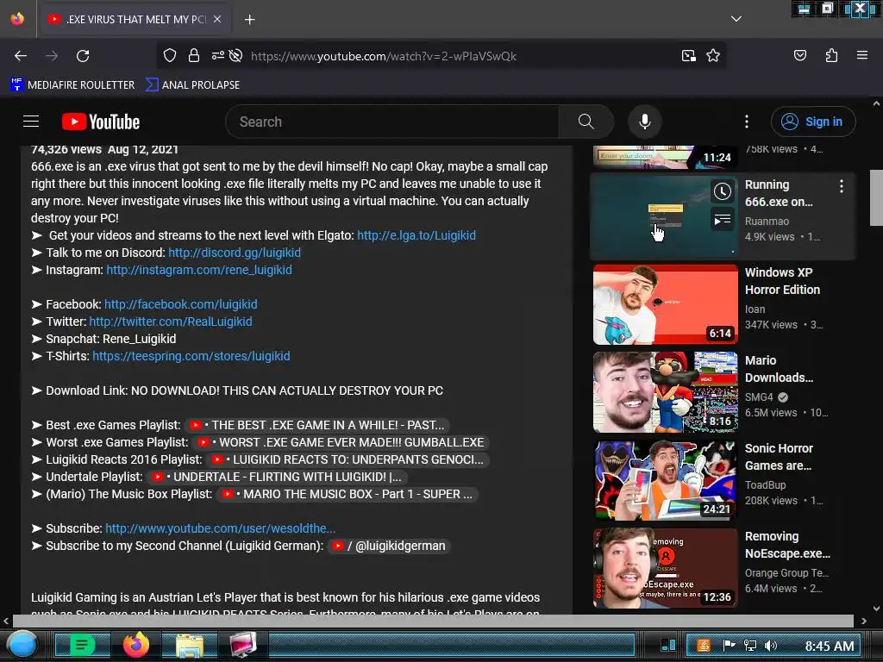
Task: Open a new browser tab
Action: coord(249,20)
